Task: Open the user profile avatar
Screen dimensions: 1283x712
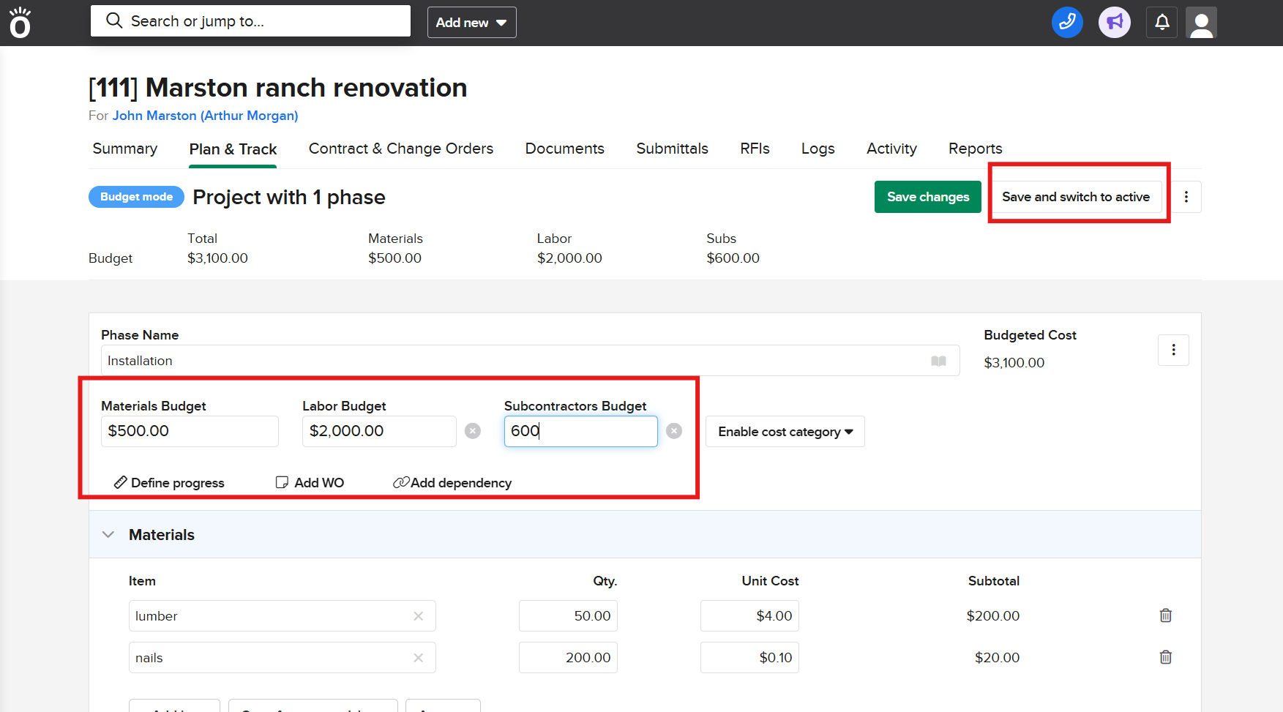Action: 1201,23
